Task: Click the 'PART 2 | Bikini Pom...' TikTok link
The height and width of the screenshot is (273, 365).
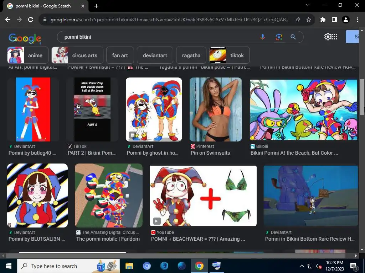Action: click(x=92, y=153)
